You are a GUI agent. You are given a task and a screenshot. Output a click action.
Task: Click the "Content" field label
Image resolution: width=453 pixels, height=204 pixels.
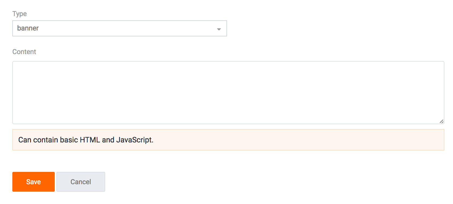click(x=24, y=52)
